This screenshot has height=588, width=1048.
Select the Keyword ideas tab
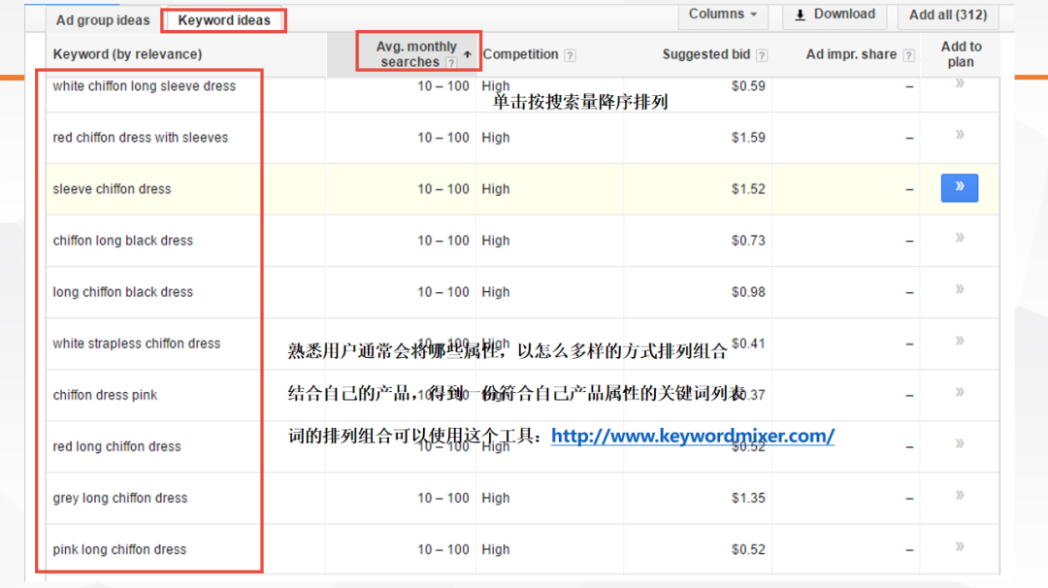pyautogui.click(x=224, y=20)
